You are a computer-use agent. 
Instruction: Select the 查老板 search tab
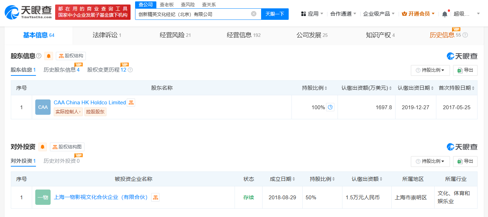(x=167, y=5)
